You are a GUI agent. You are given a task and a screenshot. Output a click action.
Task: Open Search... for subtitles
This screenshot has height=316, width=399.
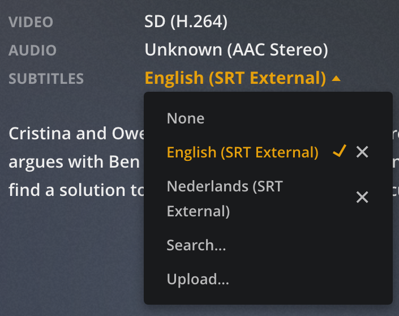tap(196, 245)
